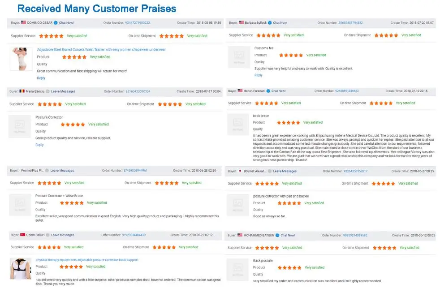Click the Chat Now icon beside DOMINGO CESAR

pyautogui.click(x=56, y=22)
